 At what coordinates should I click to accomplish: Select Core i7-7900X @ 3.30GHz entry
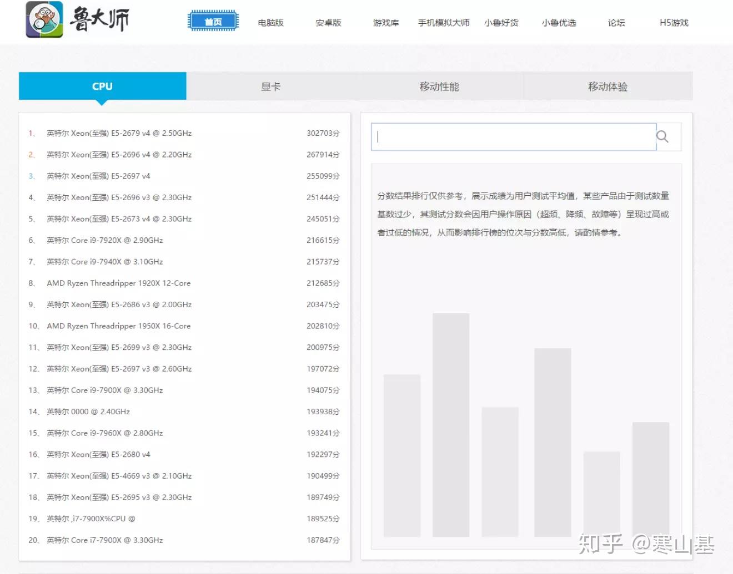184,540
